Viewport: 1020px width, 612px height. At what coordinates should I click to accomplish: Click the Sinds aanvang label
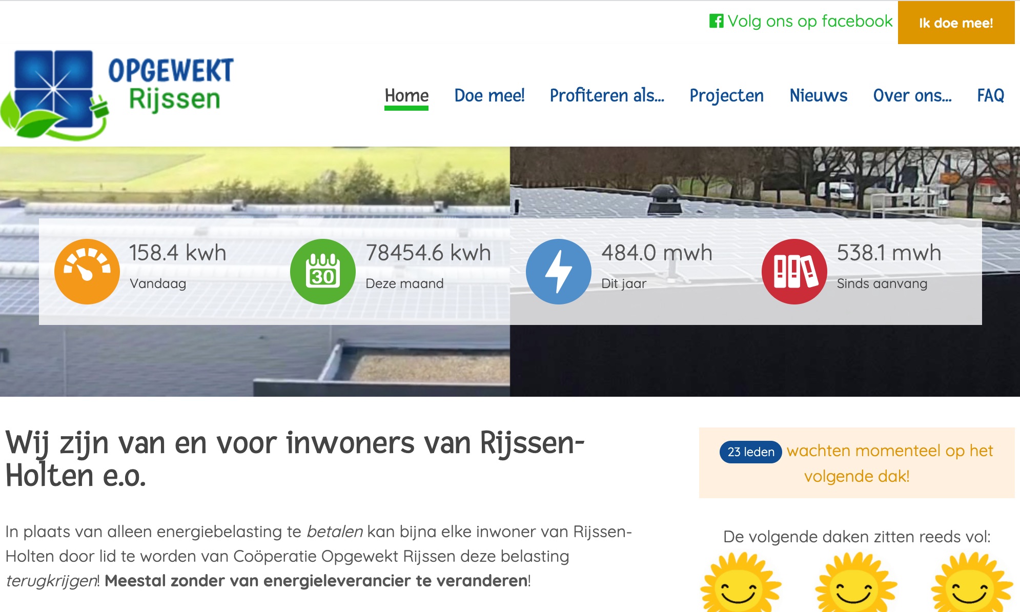click(882, 283)
